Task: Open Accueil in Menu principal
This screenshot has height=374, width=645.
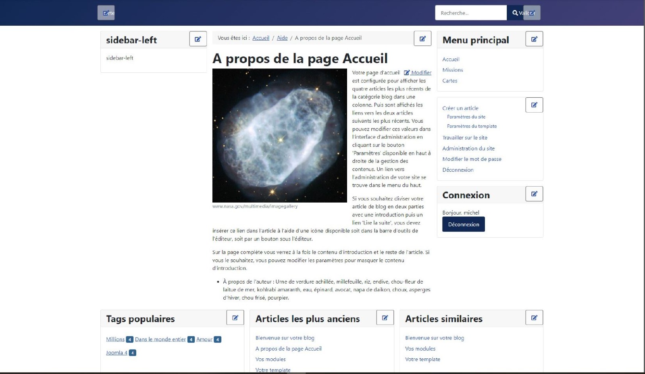Action: click(x=451, y=59)
